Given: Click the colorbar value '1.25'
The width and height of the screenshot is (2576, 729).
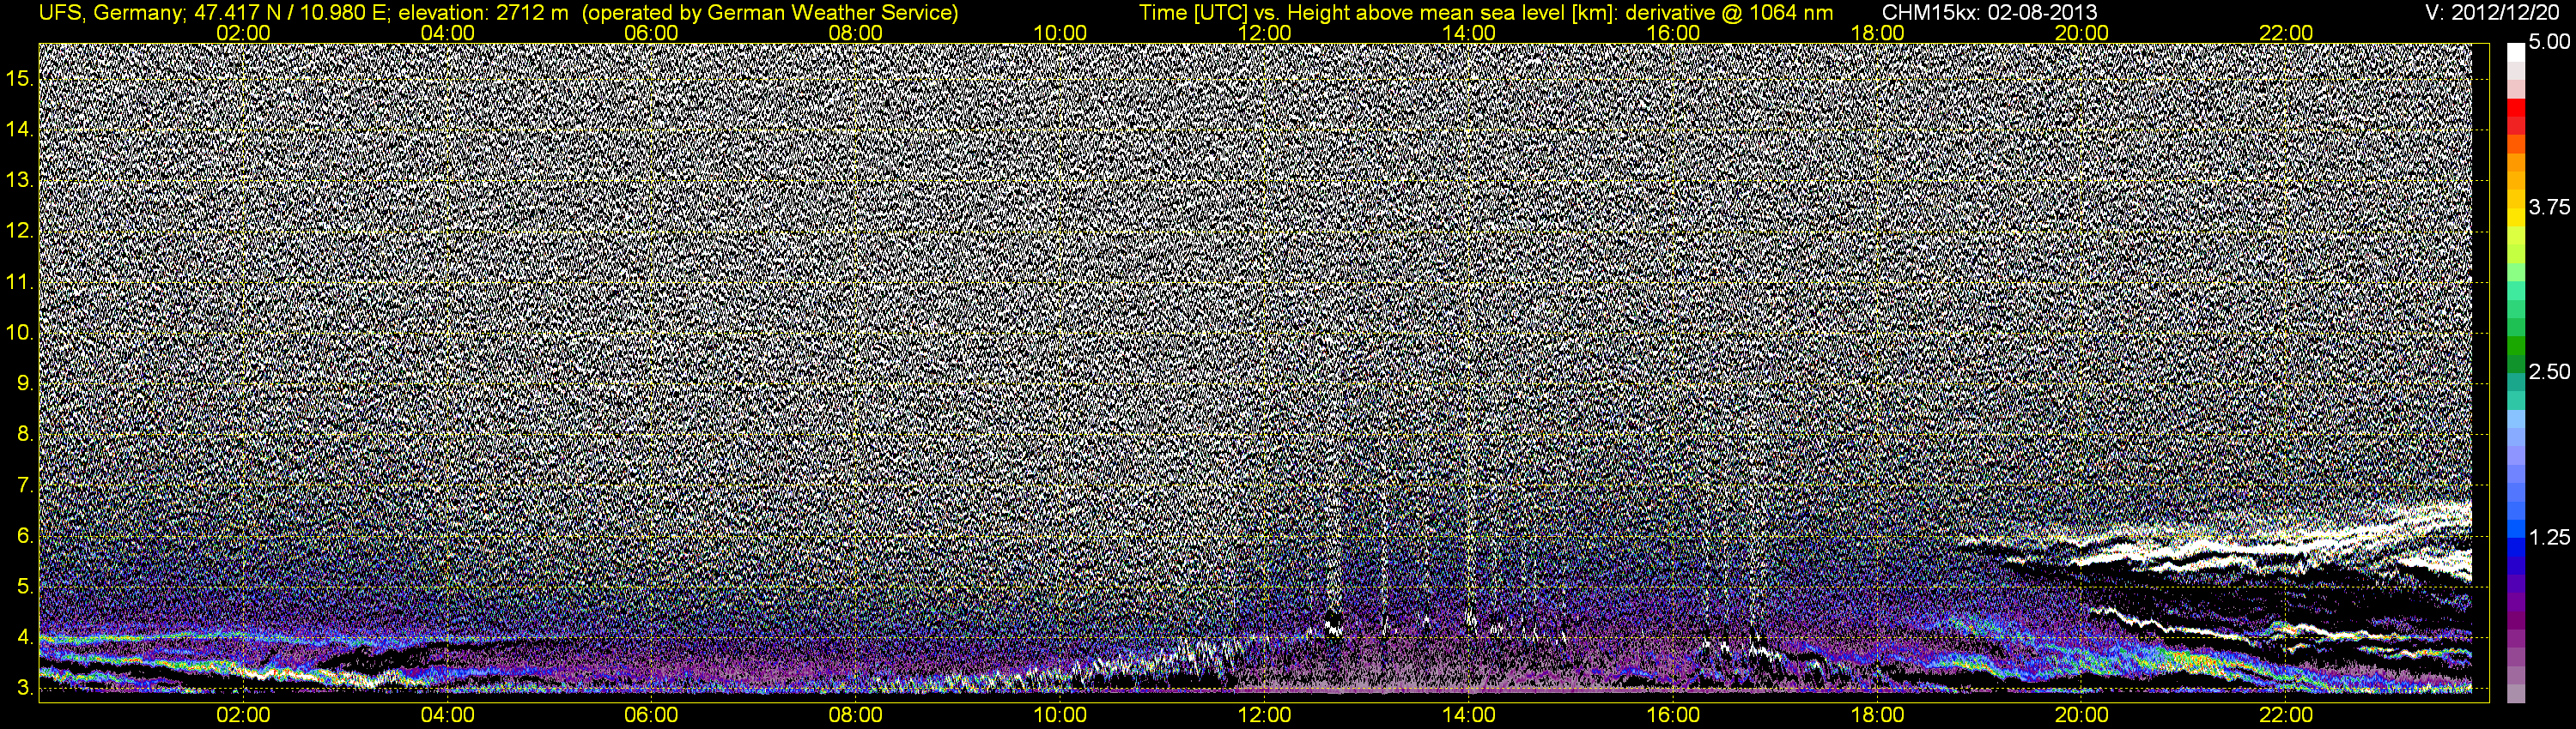Looking at the screenshot, I should tap(2549, 537).
